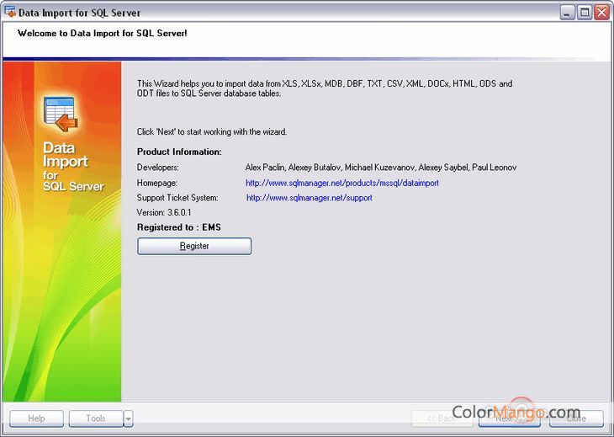Click the Close button at bottom
Viewport: 614px width, 437px height.
click(x=576, y=418)
